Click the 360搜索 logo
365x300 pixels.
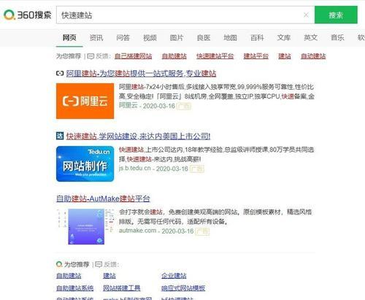coord(28,15)
